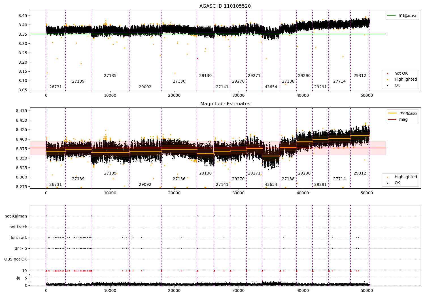The height and width of the screenshot is (297, 425).
Task: Click the mag AGASC legend entry in top plot
Action: (402, 16)
